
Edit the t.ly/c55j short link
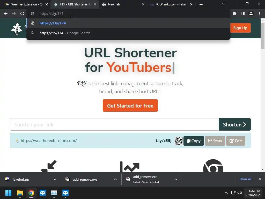[x=236, y=141]
